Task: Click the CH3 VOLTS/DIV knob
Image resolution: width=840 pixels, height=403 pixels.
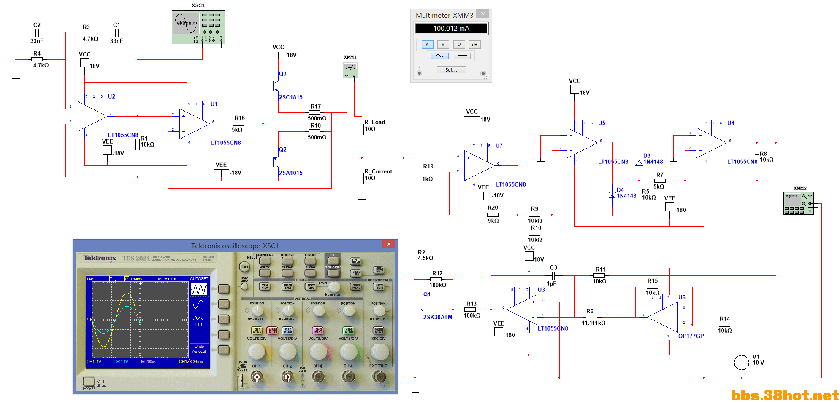Action: pos(319,352)
